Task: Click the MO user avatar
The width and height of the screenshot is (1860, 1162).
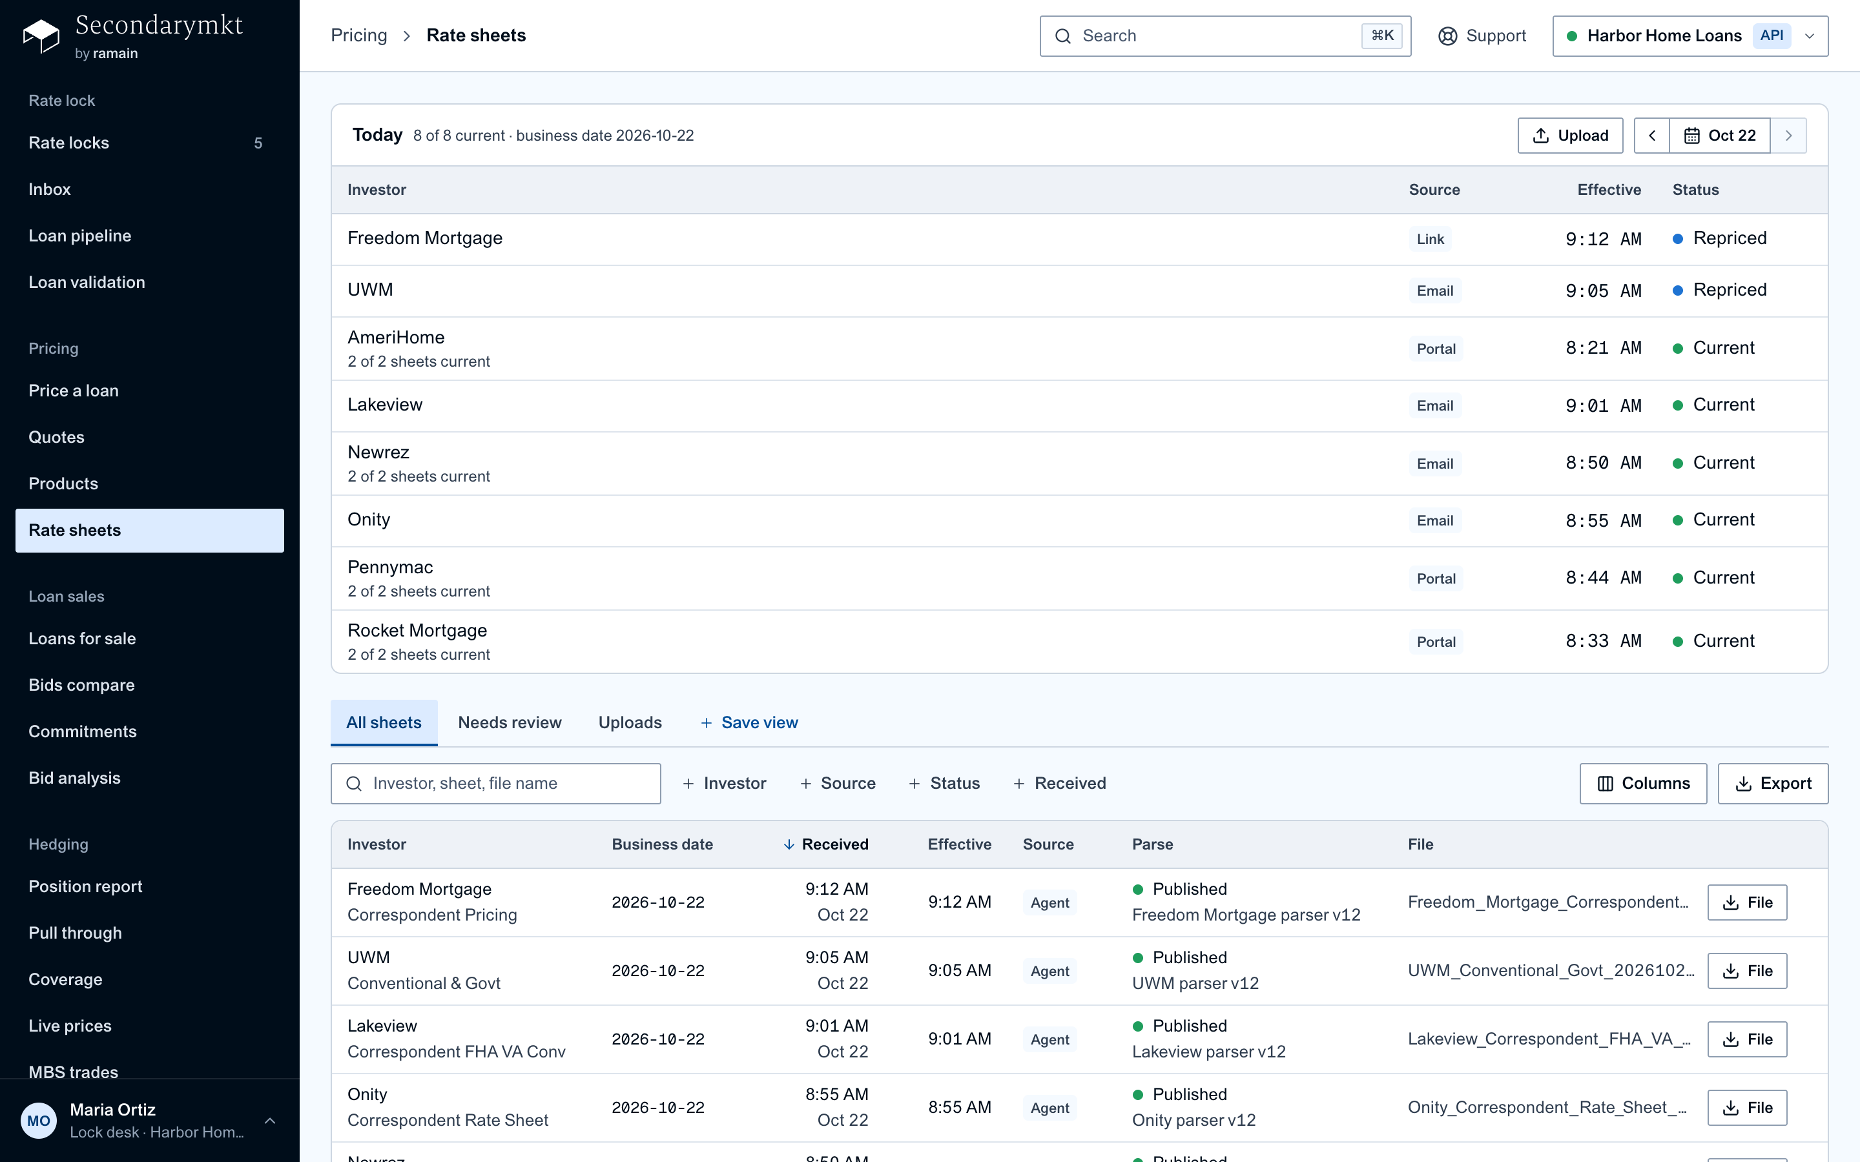Action: tap(39, 1121)
